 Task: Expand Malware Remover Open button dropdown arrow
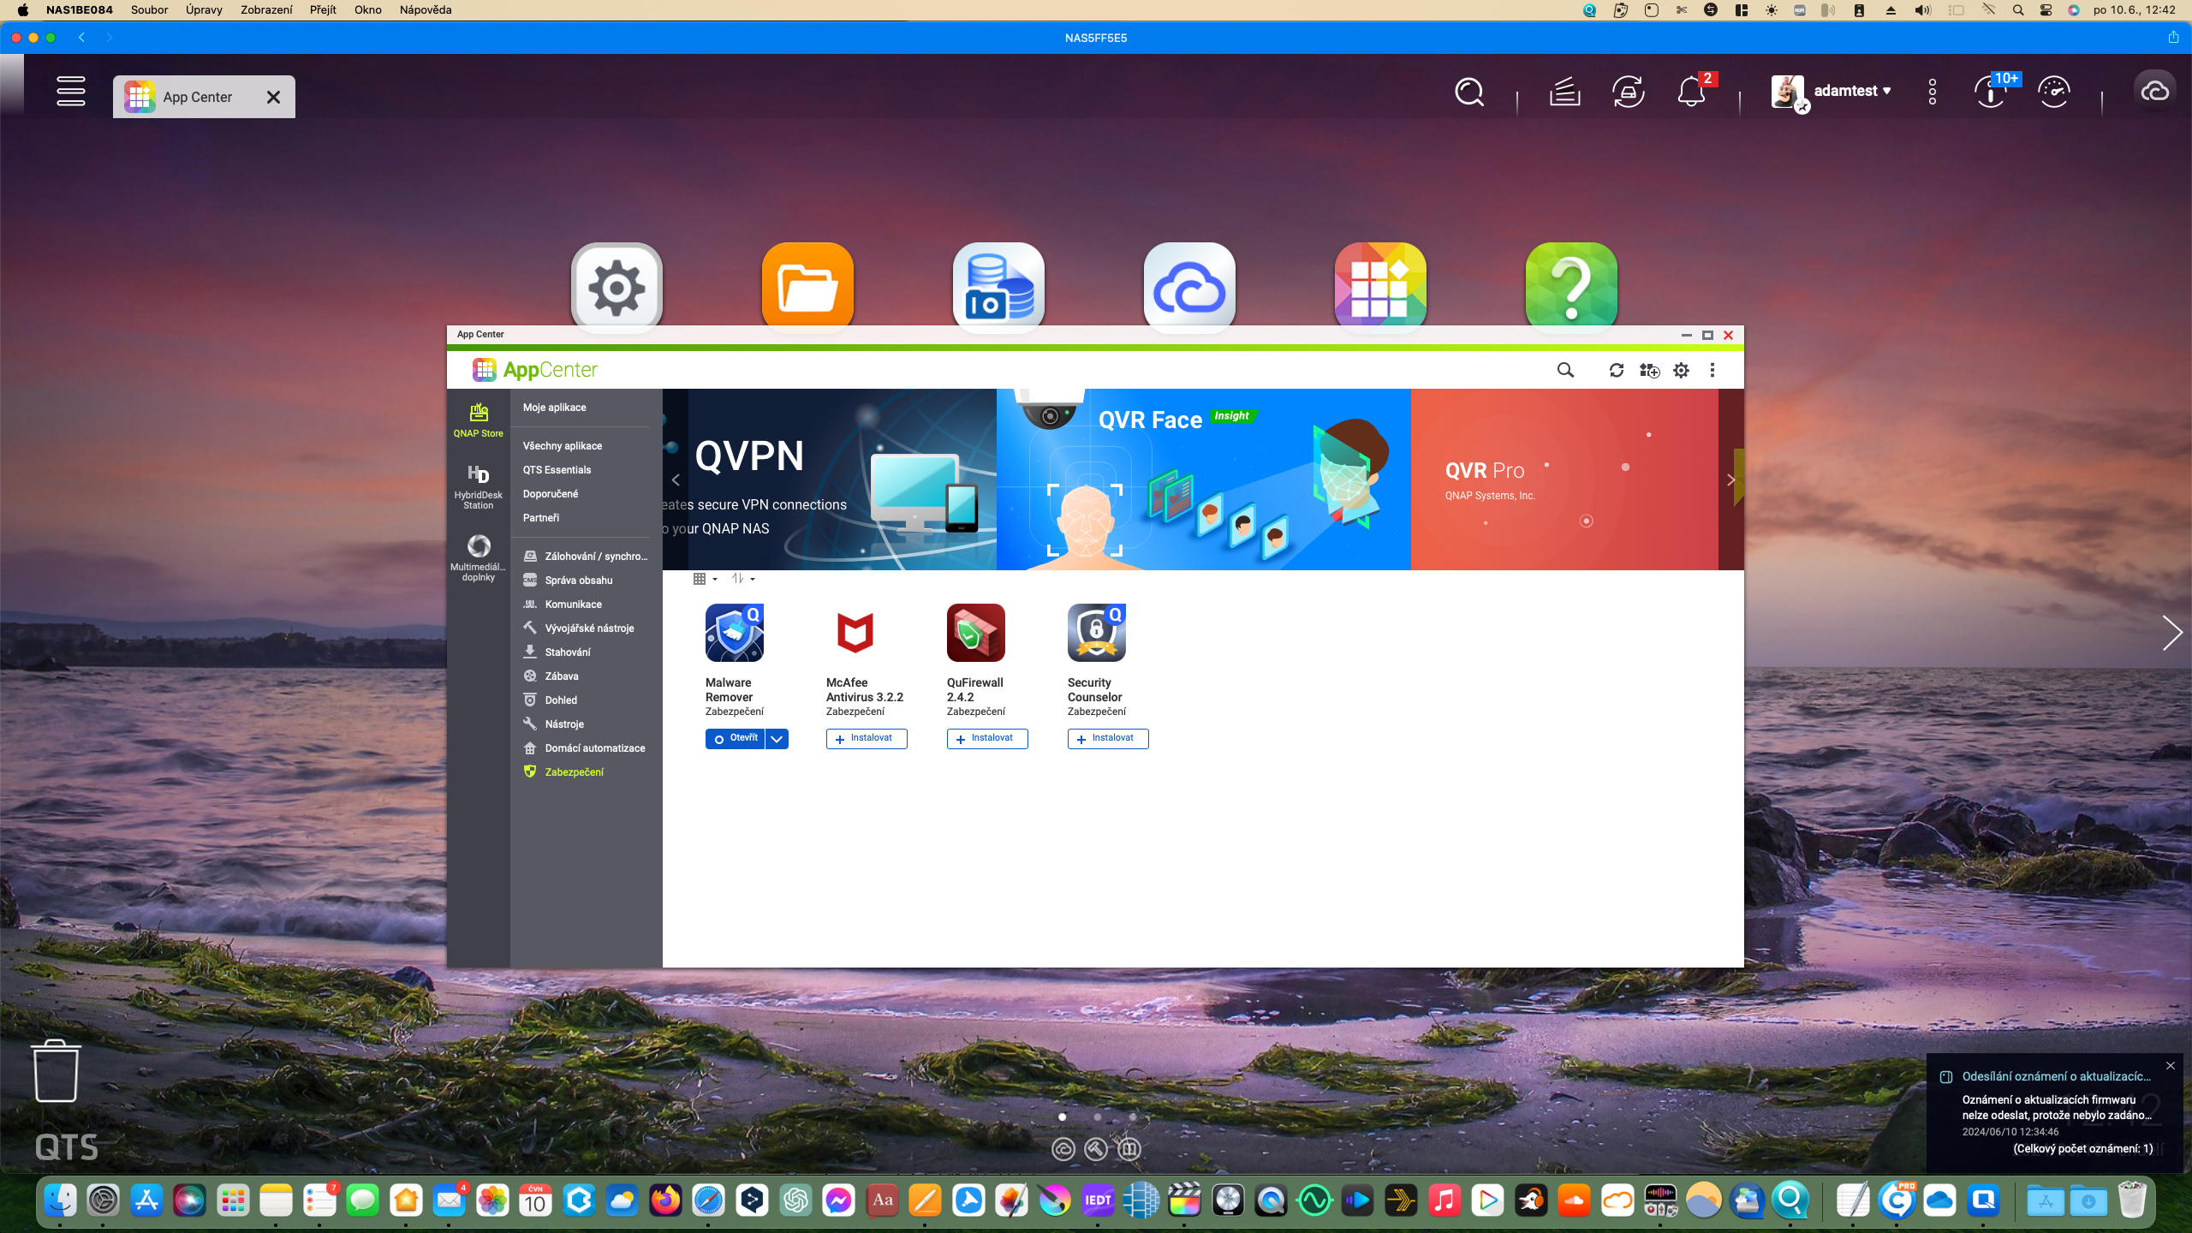777,739
